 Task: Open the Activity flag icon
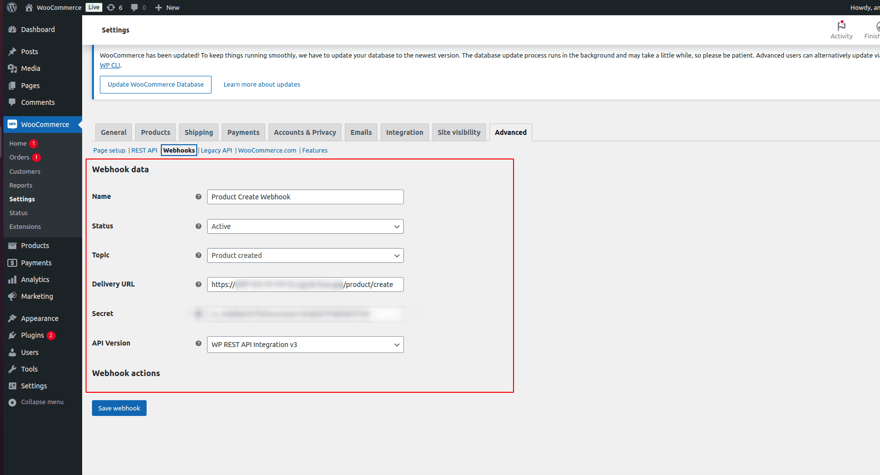tap(842, 26)
